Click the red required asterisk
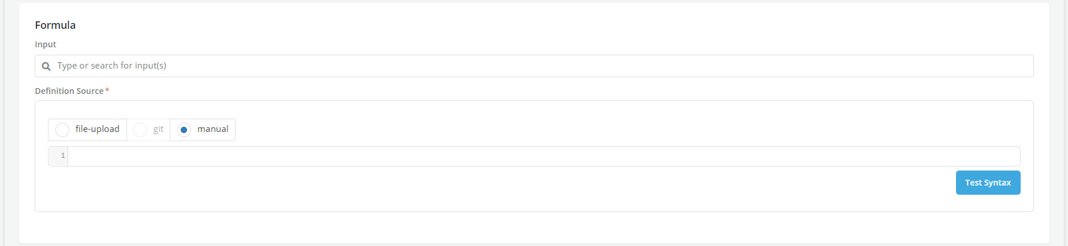 (x=107, y=90)
